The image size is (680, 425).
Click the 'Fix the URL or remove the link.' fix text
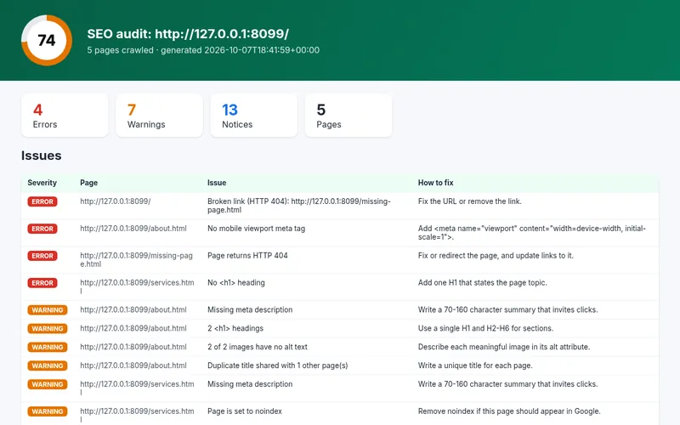(x=470, y=201)
